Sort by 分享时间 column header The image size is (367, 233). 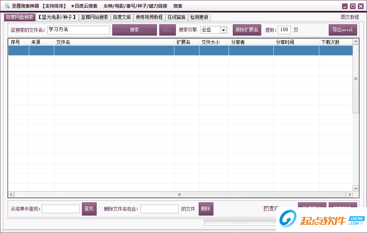click(296, 42)
